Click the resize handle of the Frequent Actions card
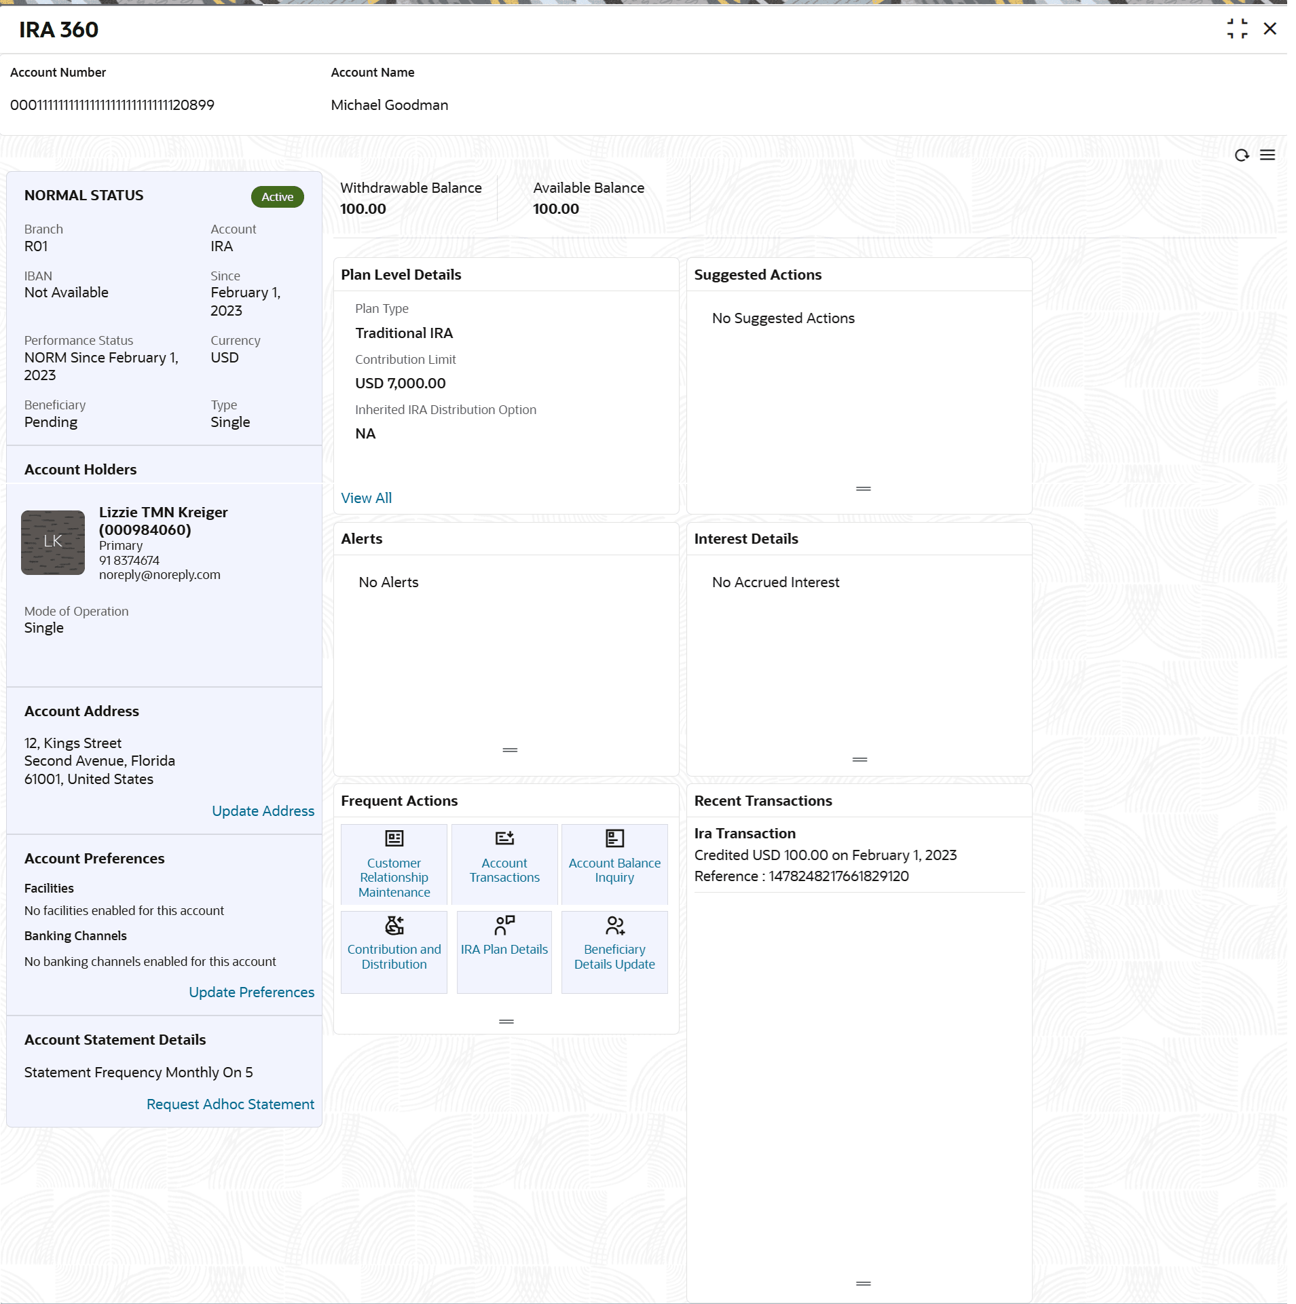This screenshot has height=1304, width=1296. (506, 1022)
